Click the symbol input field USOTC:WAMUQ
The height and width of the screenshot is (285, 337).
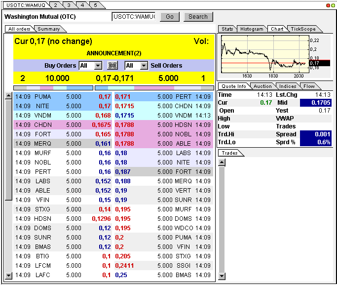click(x=133, y=17)
